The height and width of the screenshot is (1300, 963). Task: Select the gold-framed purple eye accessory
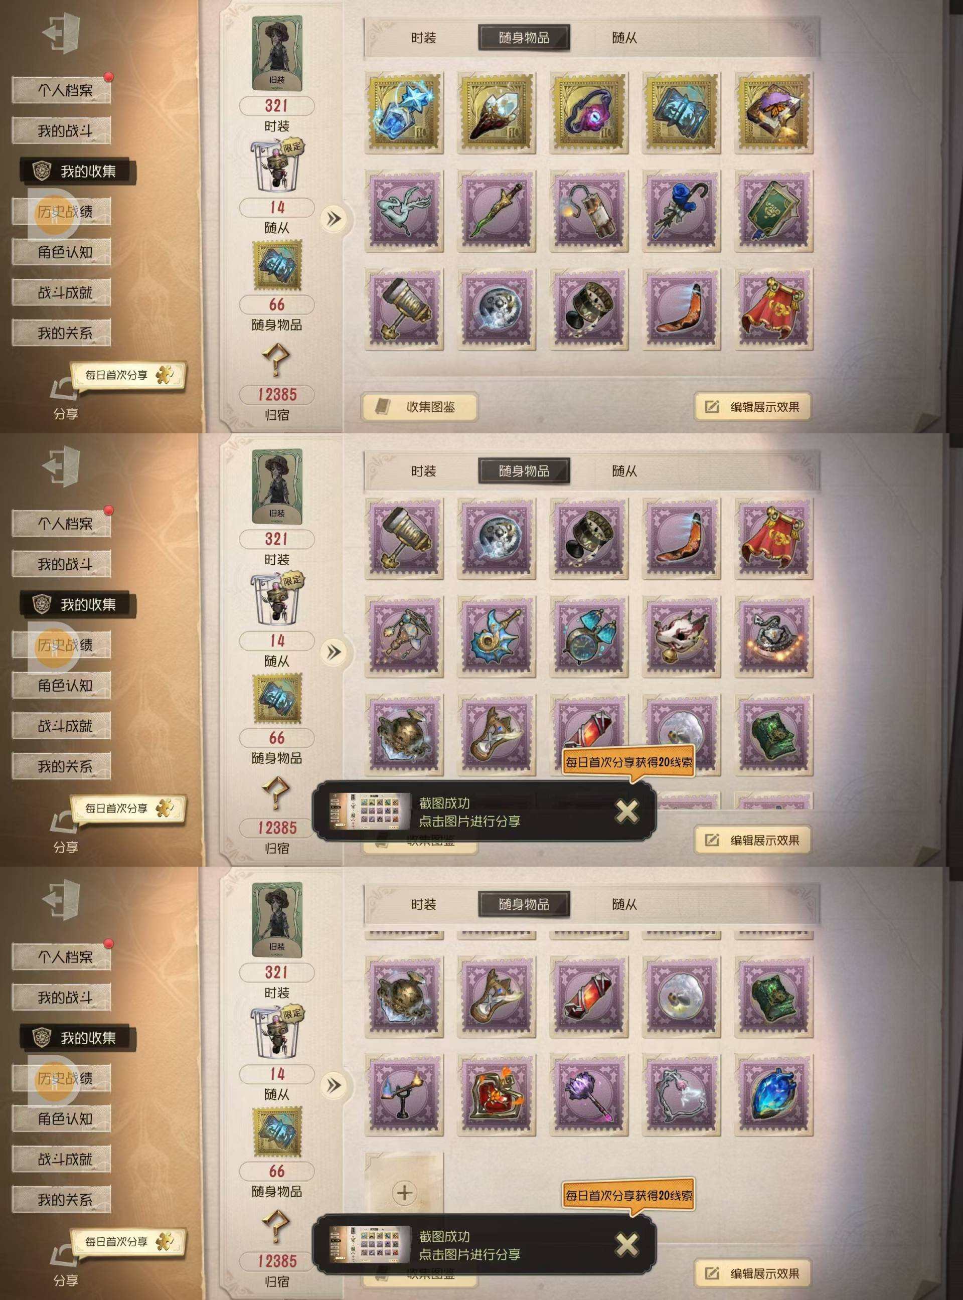click(x=589, y=113)
